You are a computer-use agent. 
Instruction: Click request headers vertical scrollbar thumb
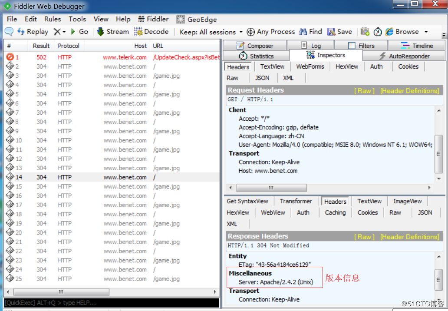(x=438, y=154)
